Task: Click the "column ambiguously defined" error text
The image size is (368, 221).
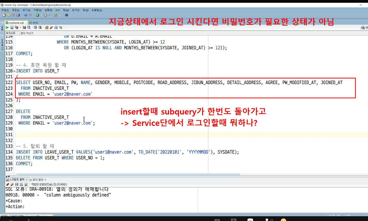Action: [x=77, y=195]
